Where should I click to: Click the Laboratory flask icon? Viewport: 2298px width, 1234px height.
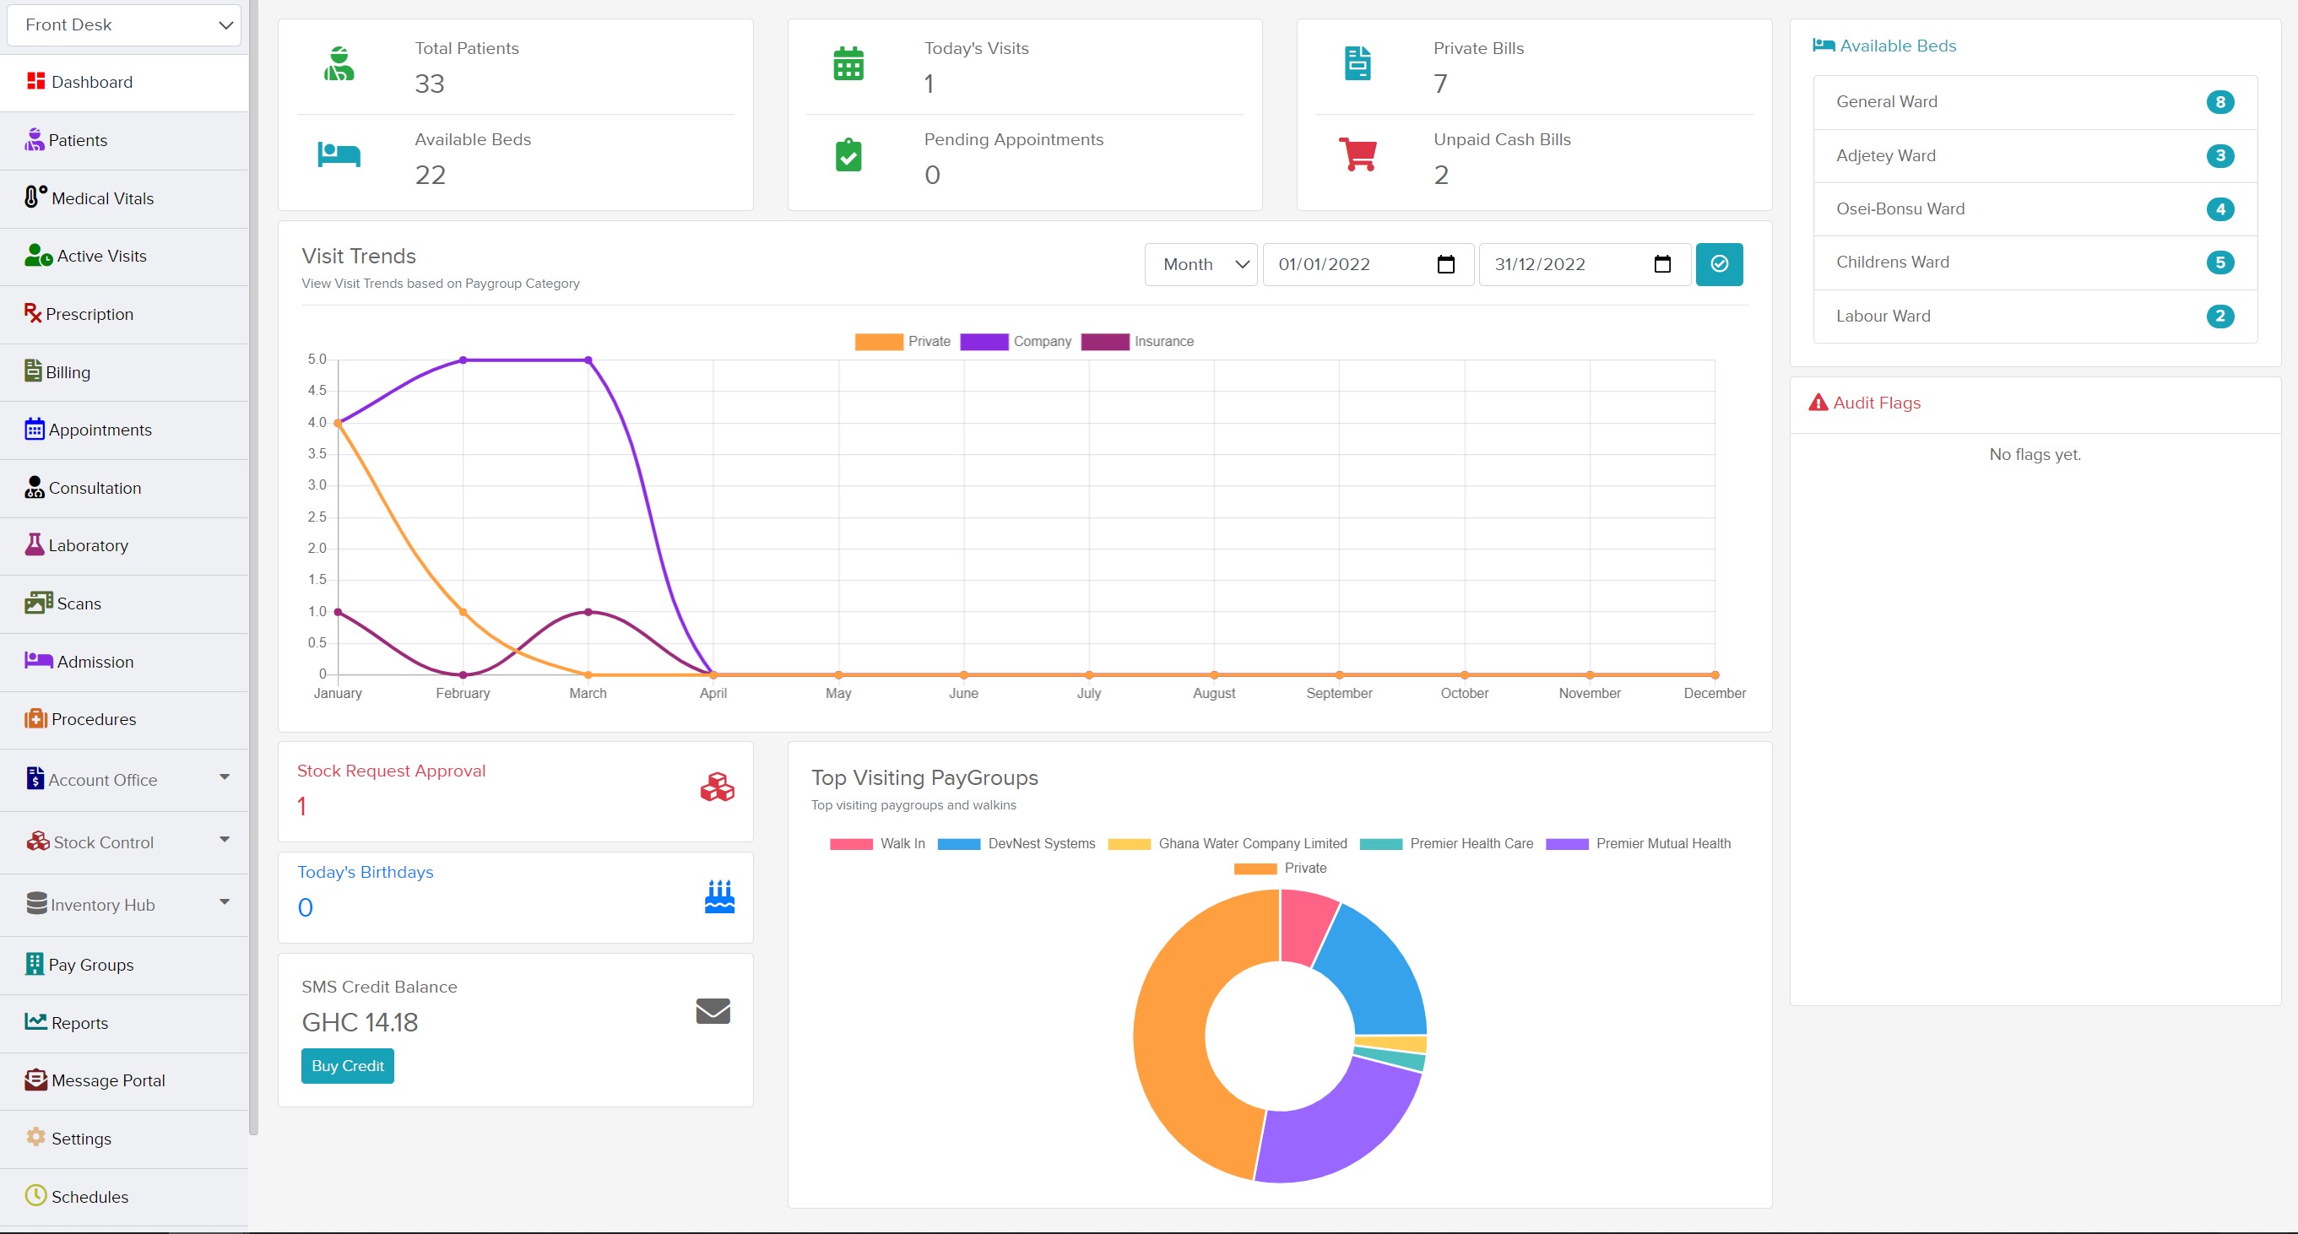(x=35, y=544)
